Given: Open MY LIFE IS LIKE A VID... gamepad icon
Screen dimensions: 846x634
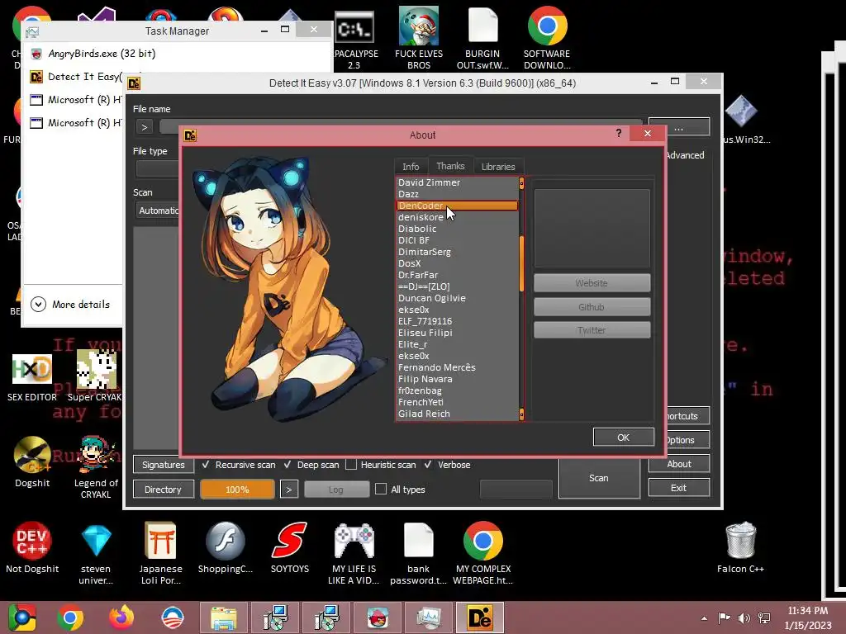Looking at the screenshot, I should click(354, 553).
